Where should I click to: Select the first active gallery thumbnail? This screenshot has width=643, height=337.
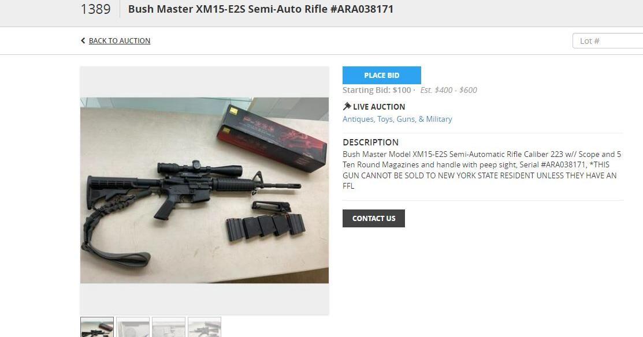97,327
